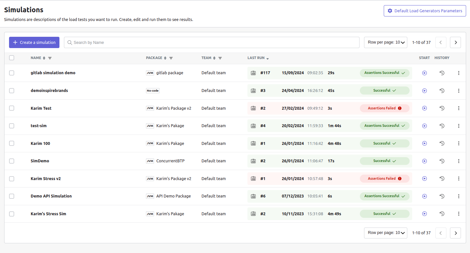Sort by Last Run column arrow
Image resolution: width=470 pixels, height=253 pixels.
[268, 58]
